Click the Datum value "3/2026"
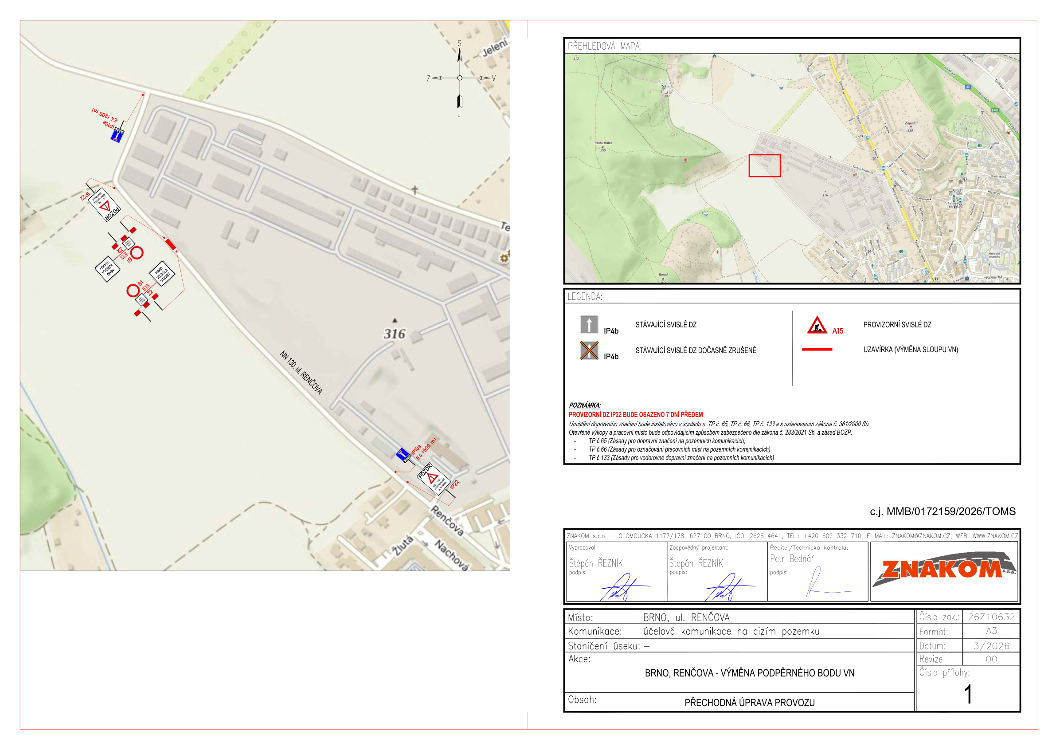 click(991, 646)
